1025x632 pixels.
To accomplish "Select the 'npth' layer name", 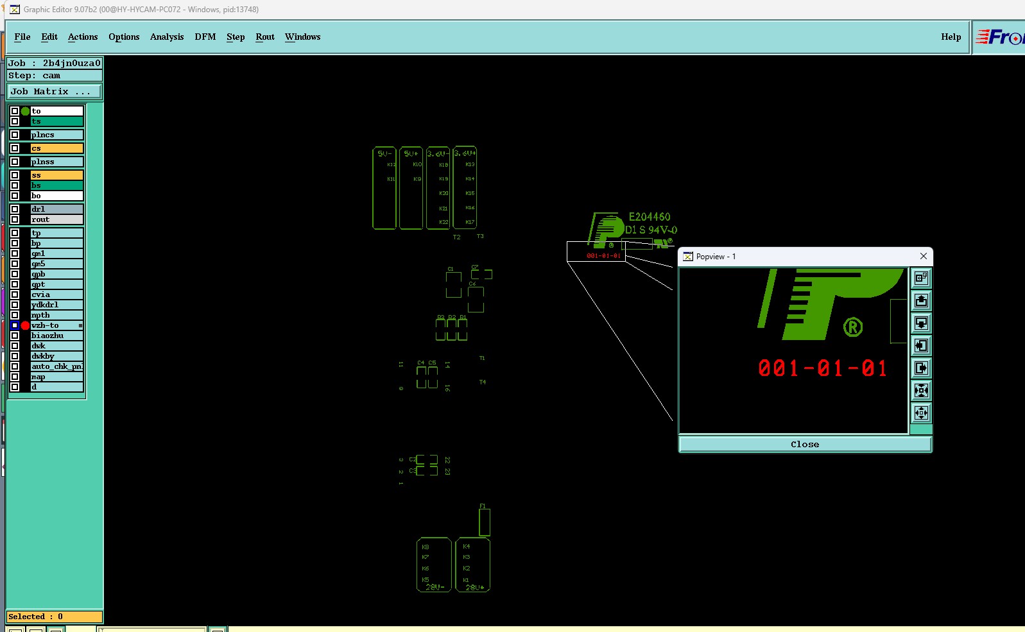I will [57, 315].
